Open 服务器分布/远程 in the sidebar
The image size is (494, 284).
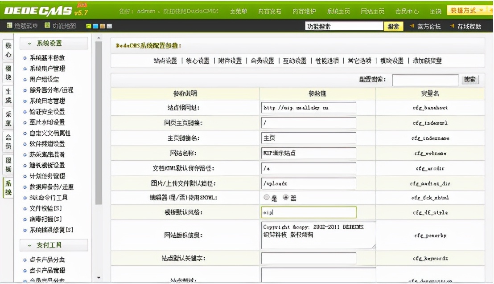click(x=51, y=90)
